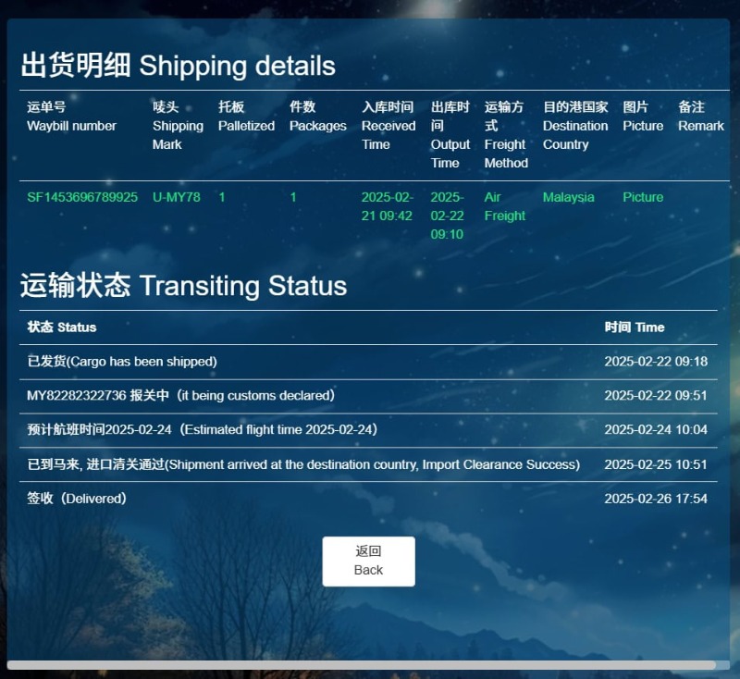The image size is (740, 679).
Task: Click the Packages column header
Action: point(317,117)
